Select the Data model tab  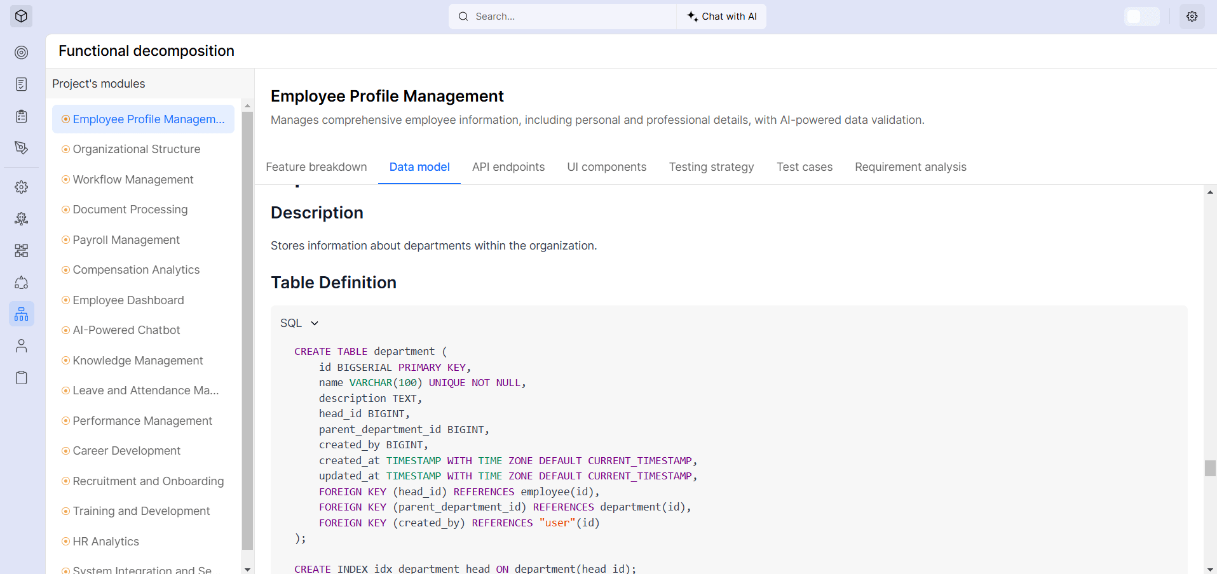pyautogui.click(x=419, y=167)
